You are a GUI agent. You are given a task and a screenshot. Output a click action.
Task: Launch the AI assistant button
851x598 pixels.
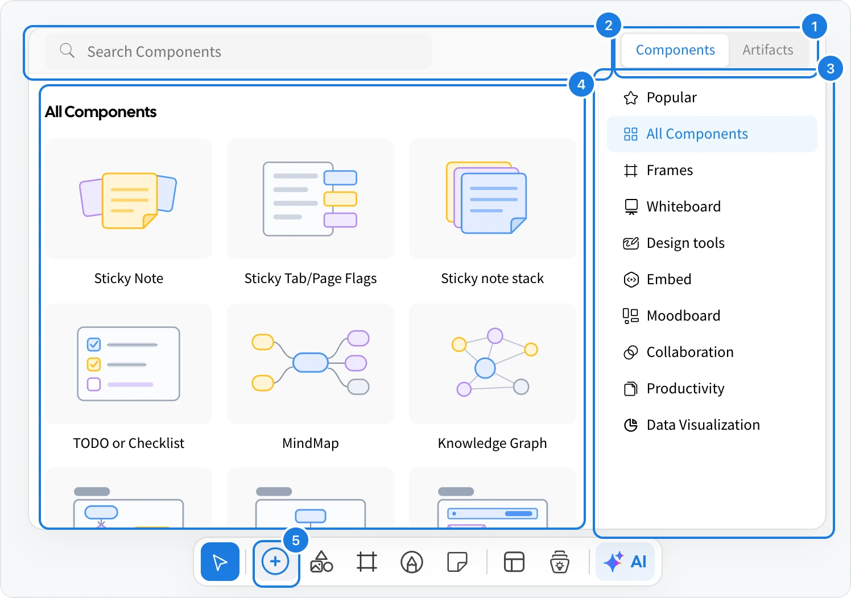click(x=625, y=562)
